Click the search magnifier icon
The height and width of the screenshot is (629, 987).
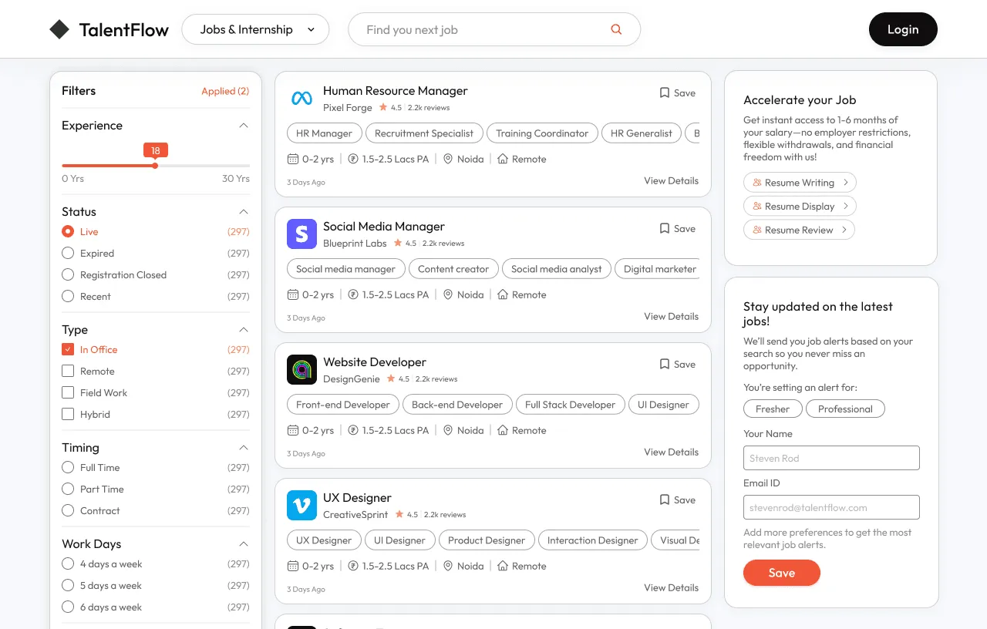tap(615, 29)
